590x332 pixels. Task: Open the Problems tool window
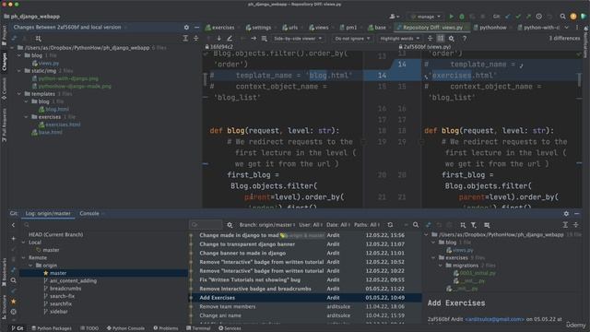coord(166,328)
